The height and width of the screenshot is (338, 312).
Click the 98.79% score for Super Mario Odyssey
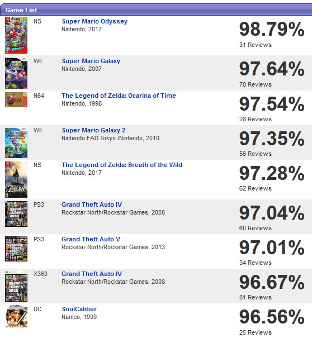pos(272,29)
